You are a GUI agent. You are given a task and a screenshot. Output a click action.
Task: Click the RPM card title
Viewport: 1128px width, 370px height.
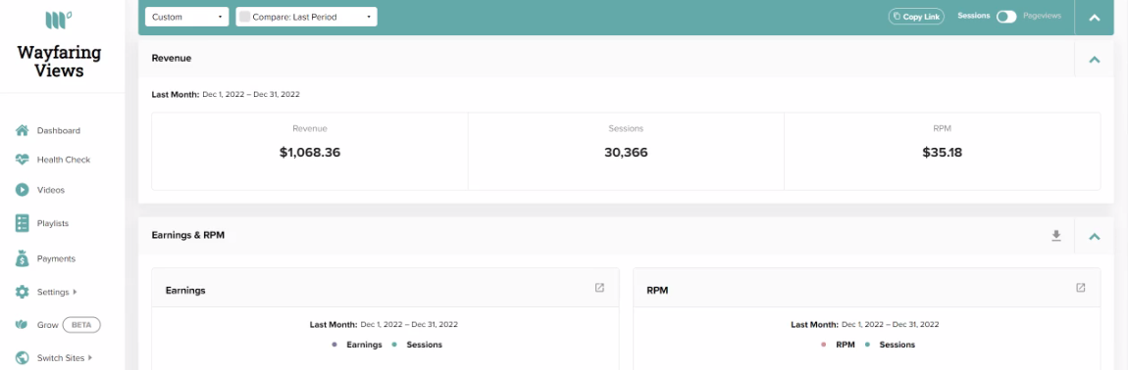pyautogui.click(x=657, y=291)
